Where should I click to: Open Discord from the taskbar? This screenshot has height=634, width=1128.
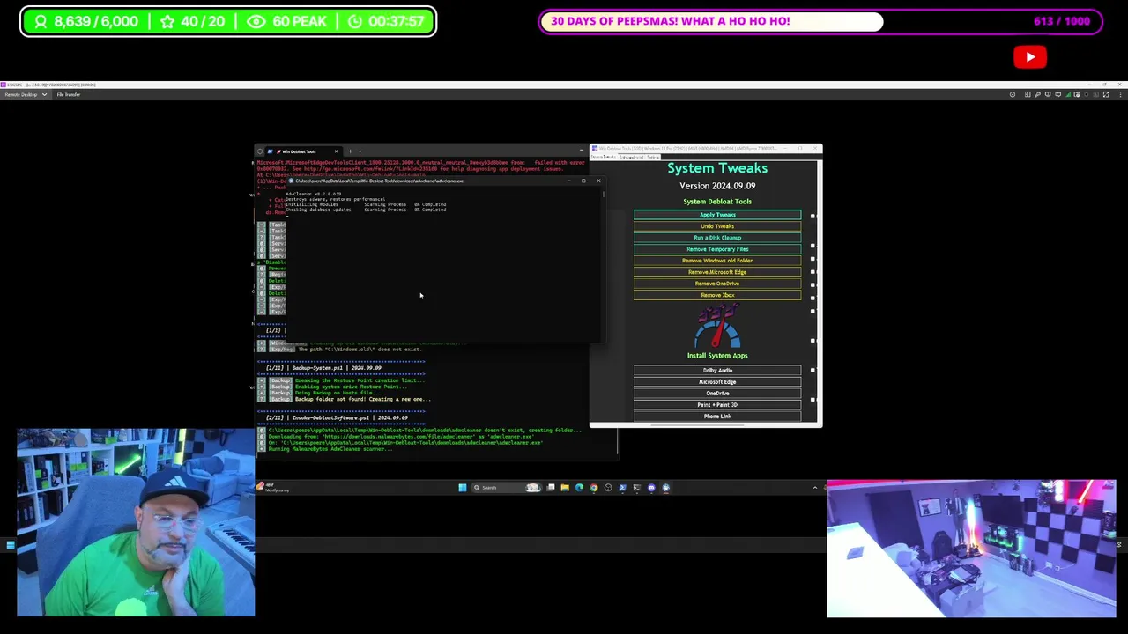(651, 488)
